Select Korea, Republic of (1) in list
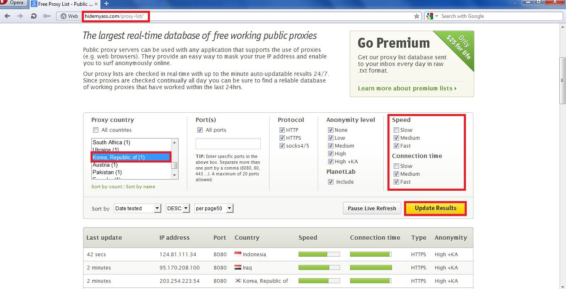Screen dimensions: 566x289 [x=131, y=157]
